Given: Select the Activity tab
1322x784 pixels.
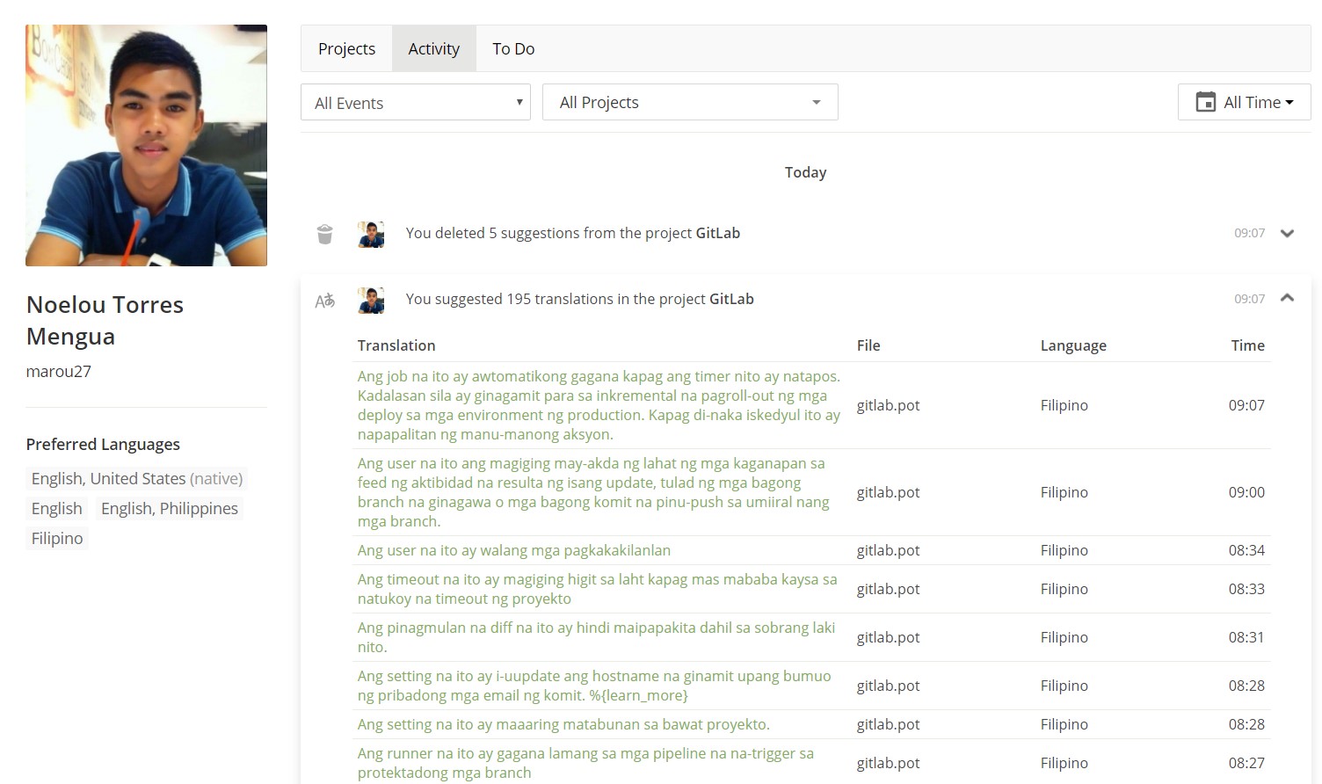Looking at the screenshot, I should pos(434,48).
